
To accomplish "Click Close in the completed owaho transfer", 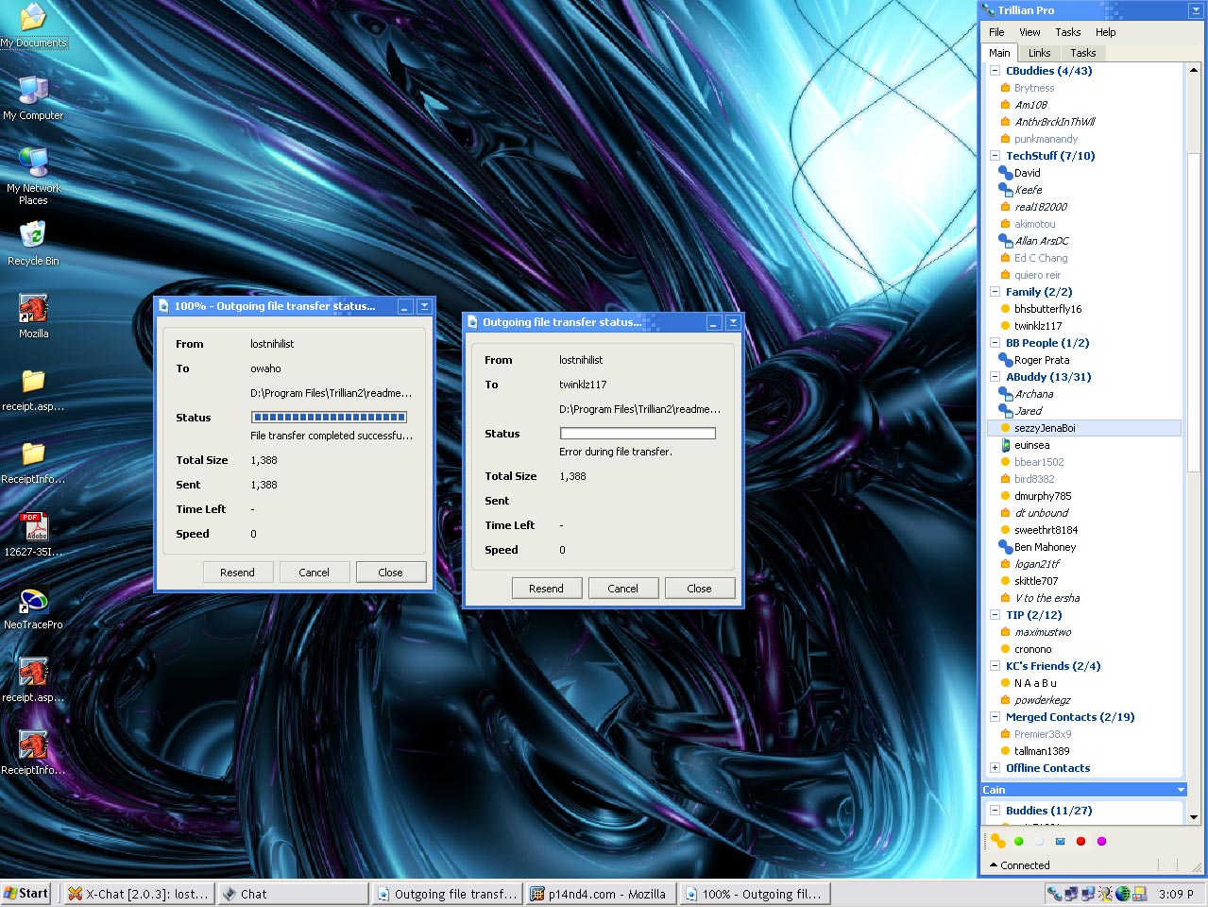I will (x=390, y=573).
